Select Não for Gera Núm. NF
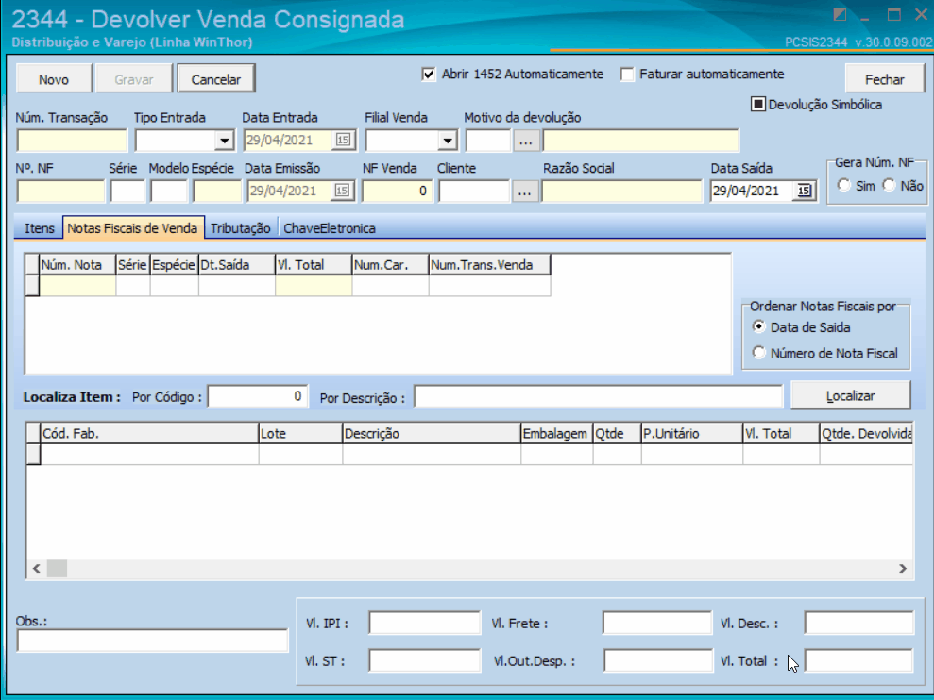The width and height of the screenshot is (934, 700). coord(890,185)
